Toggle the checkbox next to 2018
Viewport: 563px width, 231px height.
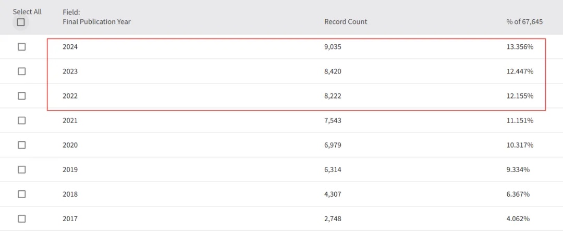(21, 194)
